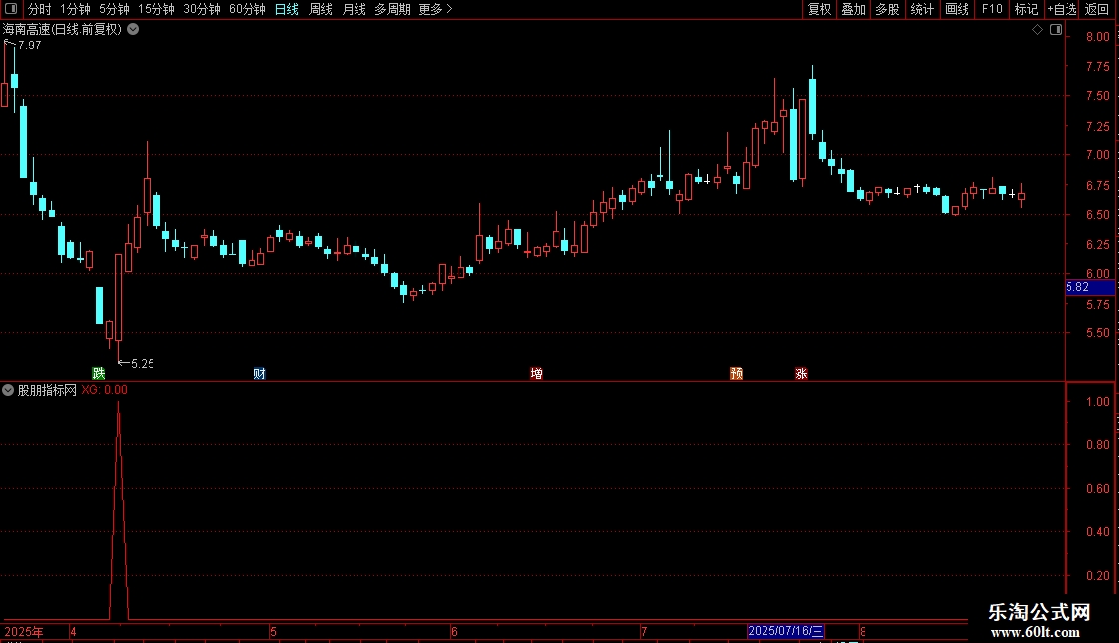Screen dimensions: 1119x643
Task: Select the 30分钟 period tab
Action: tap(202, 9)
